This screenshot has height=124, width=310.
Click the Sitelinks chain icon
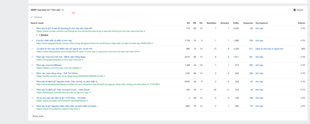(32, 17)
